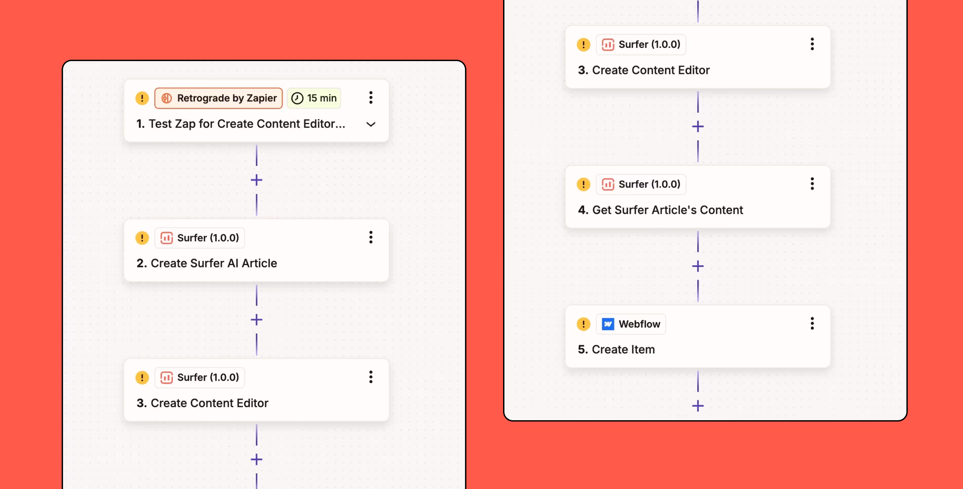
Task: Open step "4. Get Surfer Article's Content"
Action: point(661,210)
